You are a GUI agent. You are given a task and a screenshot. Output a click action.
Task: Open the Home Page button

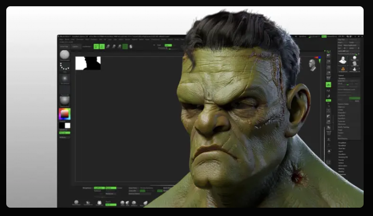[64, 46]
